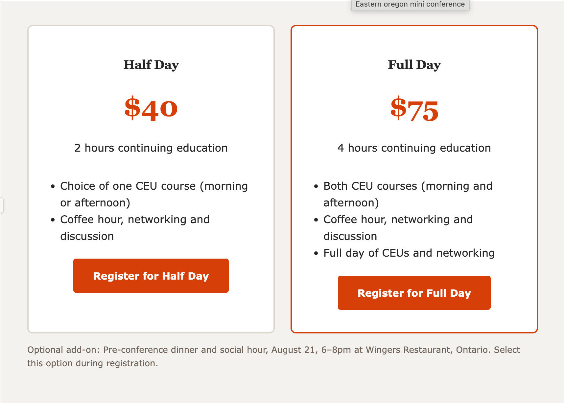
Task: Click 4 hours continuing education text
Action: 414,148
